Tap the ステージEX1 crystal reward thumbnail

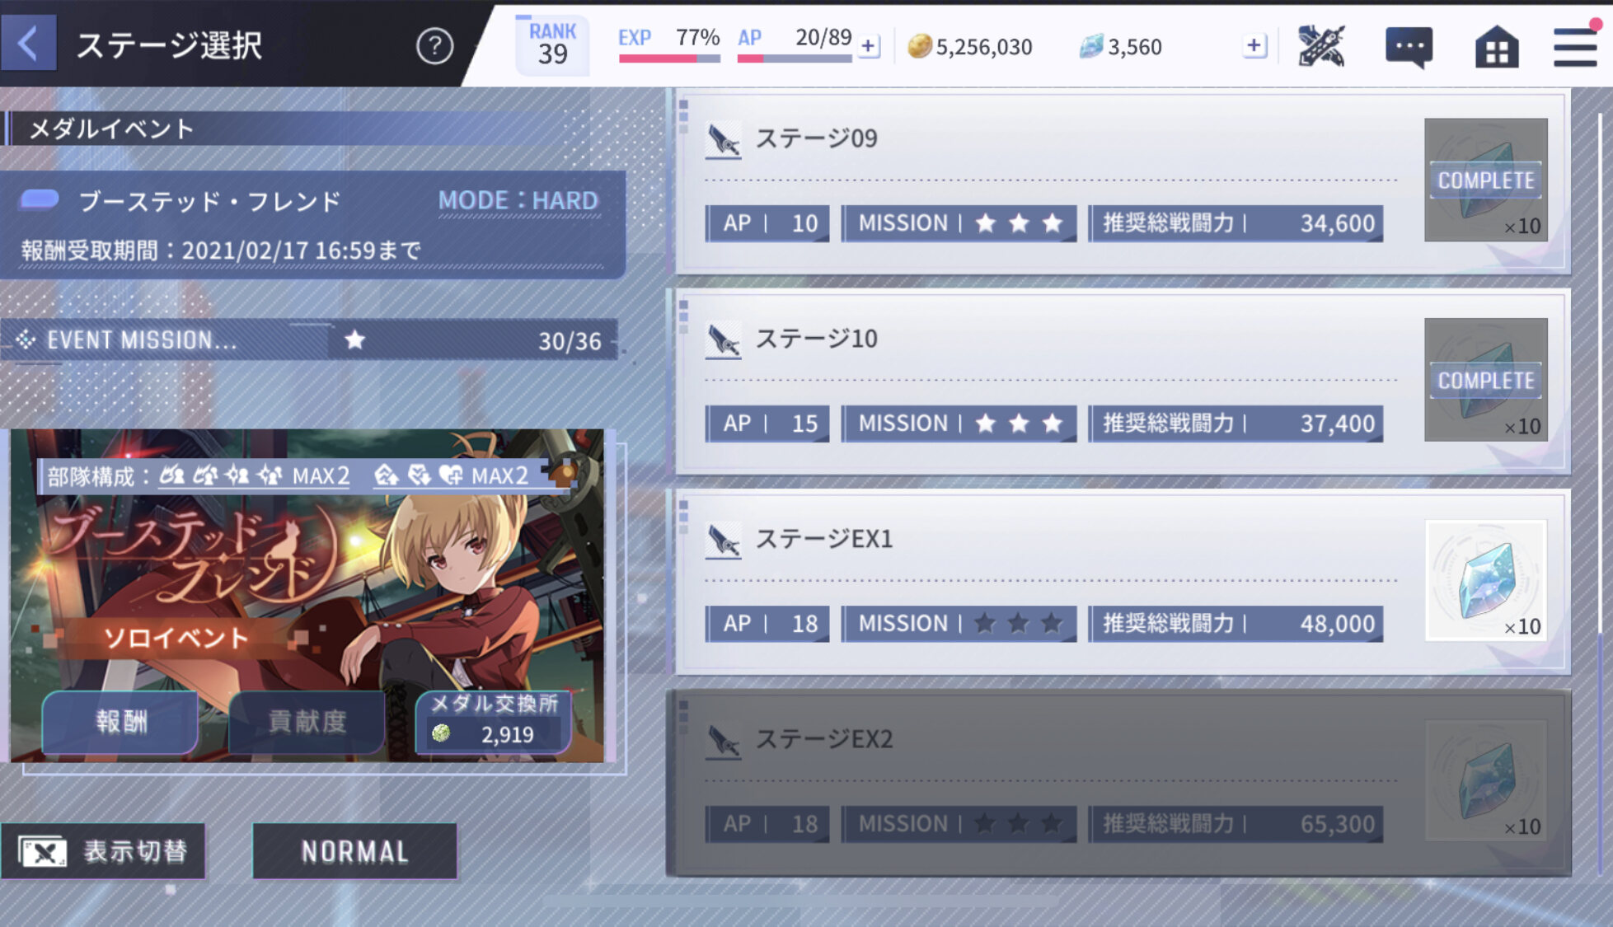point(1485,580)
